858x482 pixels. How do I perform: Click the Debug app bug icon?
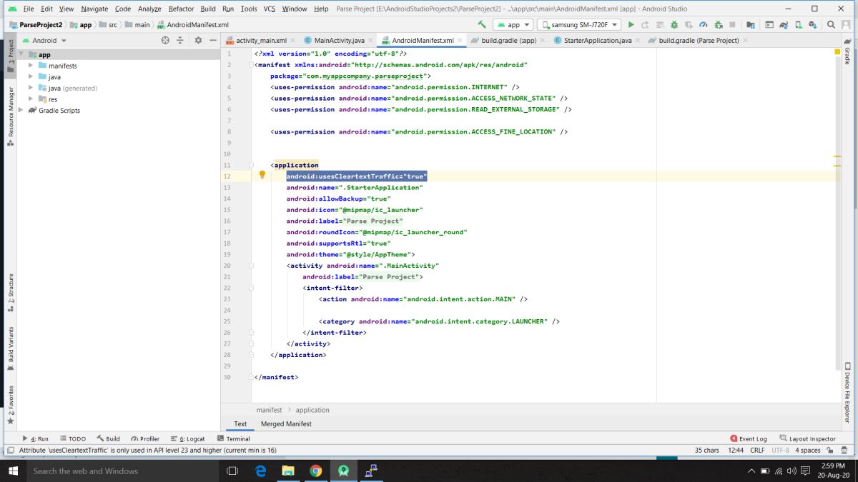point(674,24)
